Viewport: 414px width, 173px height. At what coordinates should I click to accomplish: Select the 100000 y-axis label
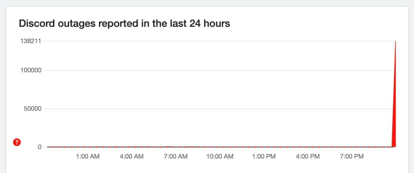[x=31, y=70]
